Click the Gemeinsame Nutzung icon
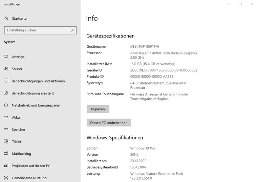The image size is (256, 182). point(6,178)
